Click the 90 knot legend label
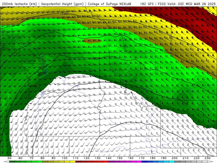 click(x=53, y=158)
